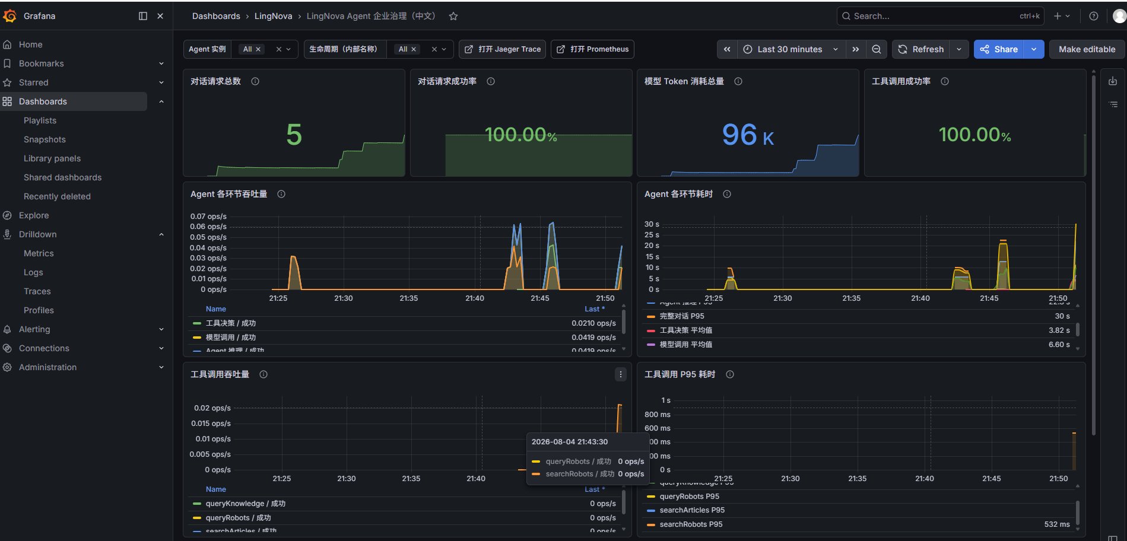Show info for 对话请求成功率 panel
This screenshot has height=541, width=1127.
coord(491,81)
